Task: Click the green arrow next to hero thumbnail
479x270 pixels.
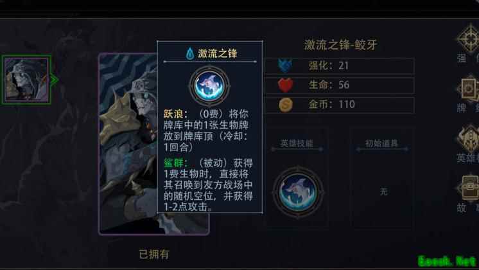Action: (x=55, y=80)
